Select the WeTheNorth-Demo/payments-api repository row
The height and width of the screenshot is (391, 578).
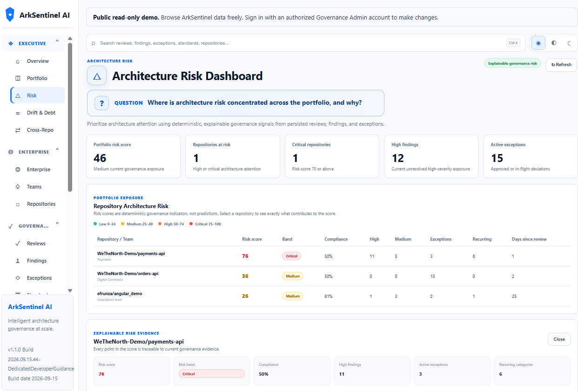tap(332, 256)
